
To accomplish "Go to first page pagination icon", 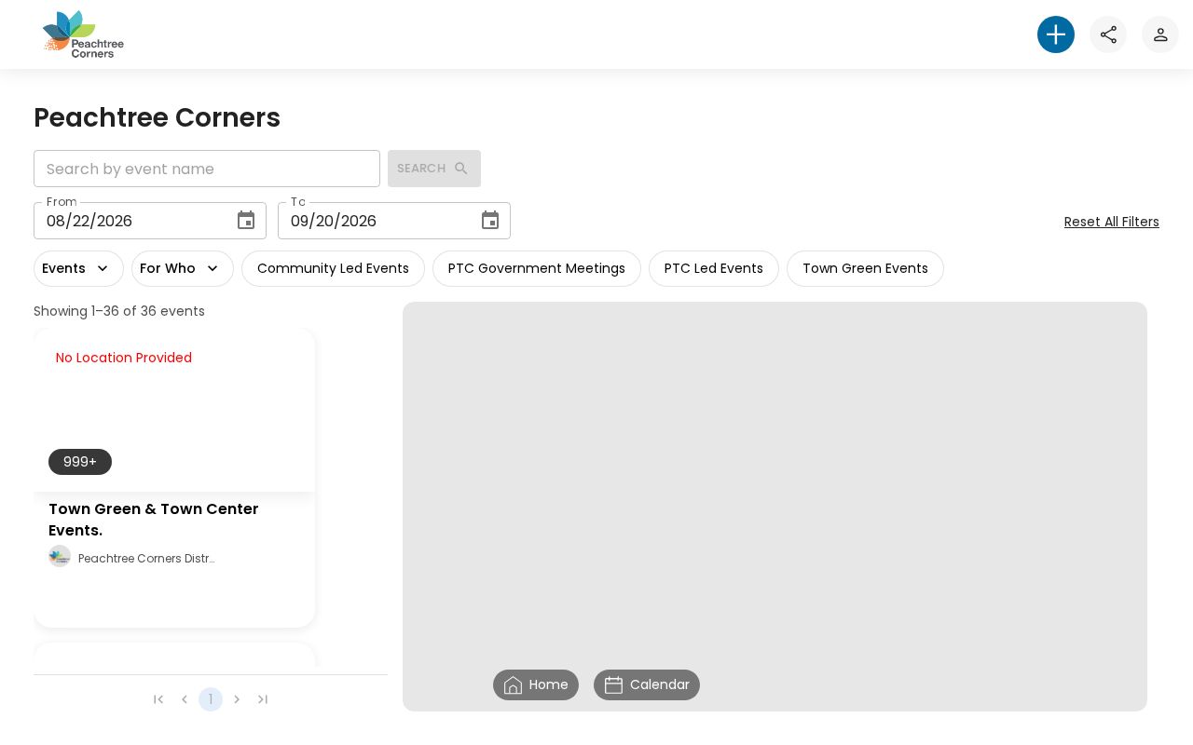I will pyautogui.click(x=158, y=699).
